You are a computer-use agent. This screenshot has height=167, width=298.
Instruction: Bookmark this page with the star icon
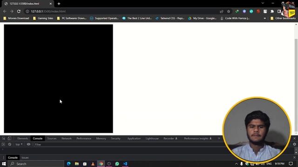[x=229, y=12]
